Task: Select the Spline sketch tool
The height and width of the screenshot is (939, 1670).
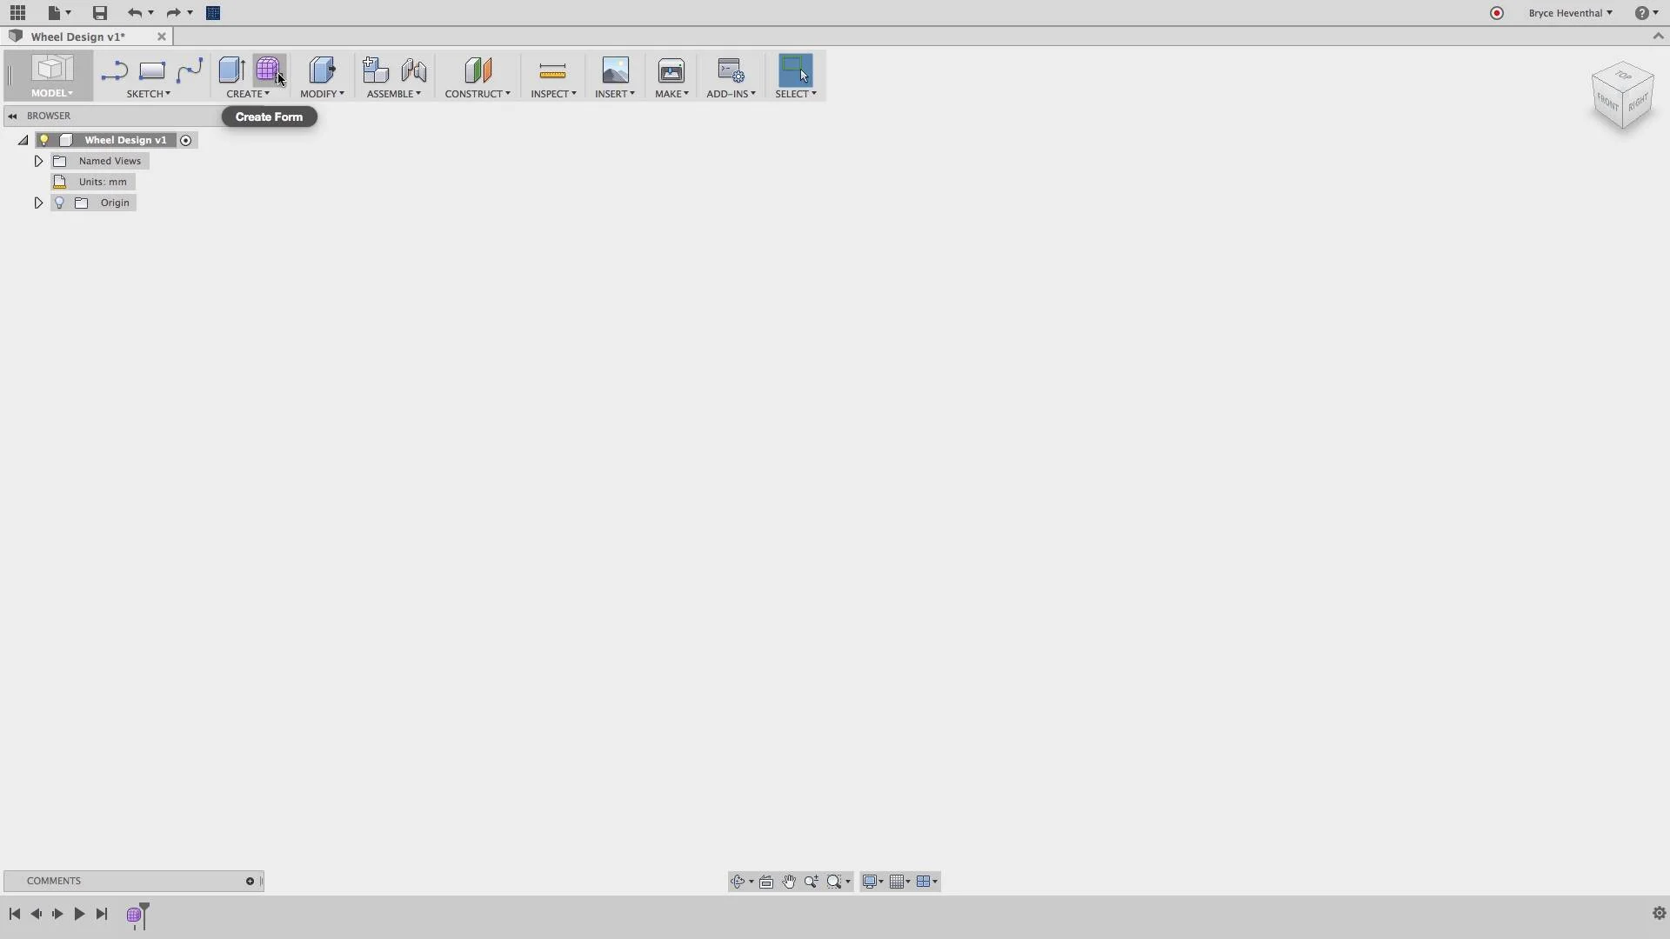Action: point(190,70)
